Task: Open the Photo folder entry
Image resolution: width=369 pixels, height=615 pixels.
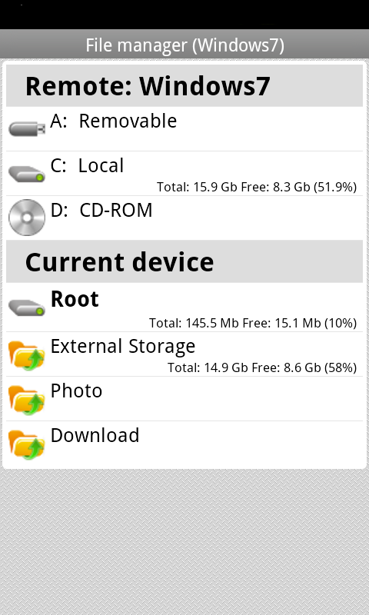Action: [184, 399]
